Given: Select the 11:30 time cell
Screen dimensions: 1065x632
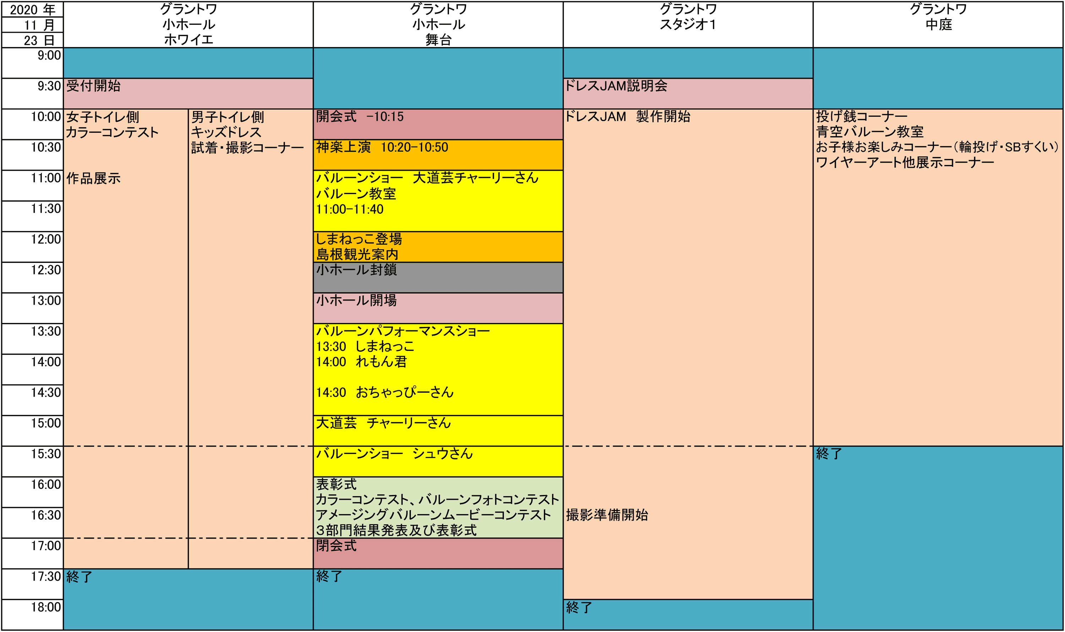Looking at the screenshot, I should click(x=32, y=216).
